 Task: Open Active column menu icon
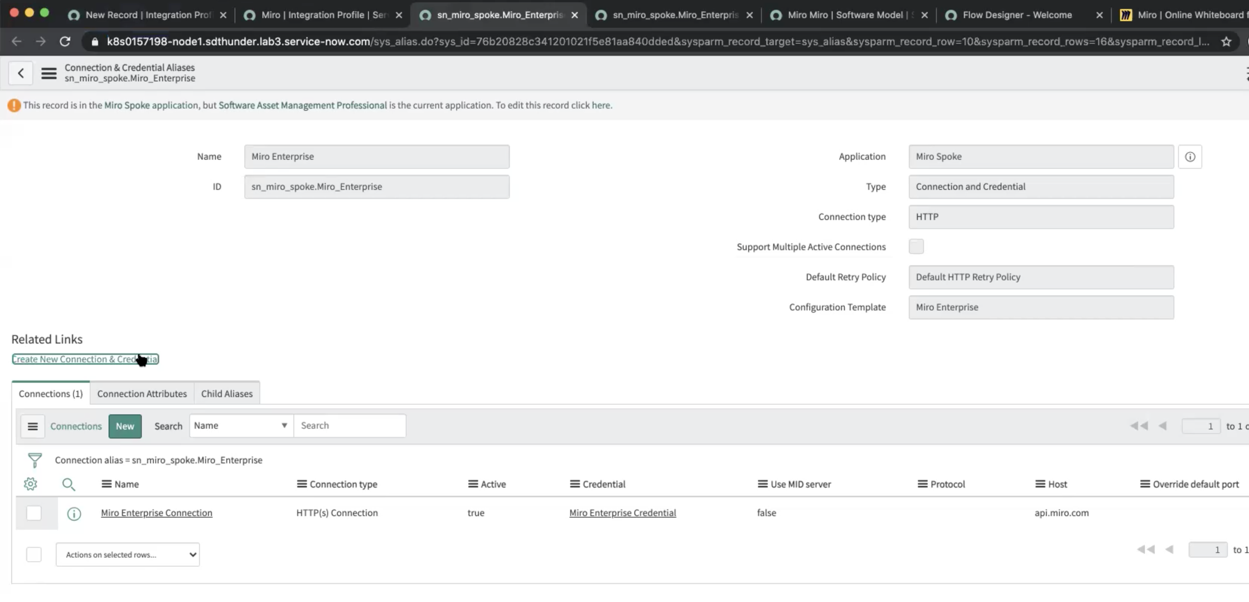coord(473,484)
